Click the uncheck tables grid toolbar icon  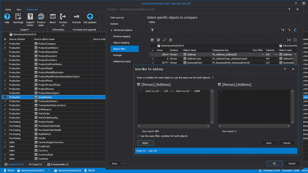pos(158,40)
